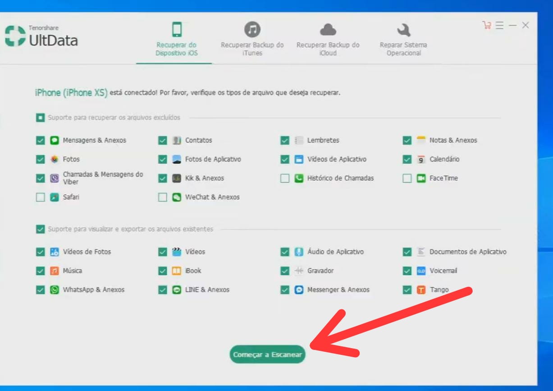Click the Tango app icon
Image resolution: width=553 pixels, height=391 pixels.
(x=421, y=290)
